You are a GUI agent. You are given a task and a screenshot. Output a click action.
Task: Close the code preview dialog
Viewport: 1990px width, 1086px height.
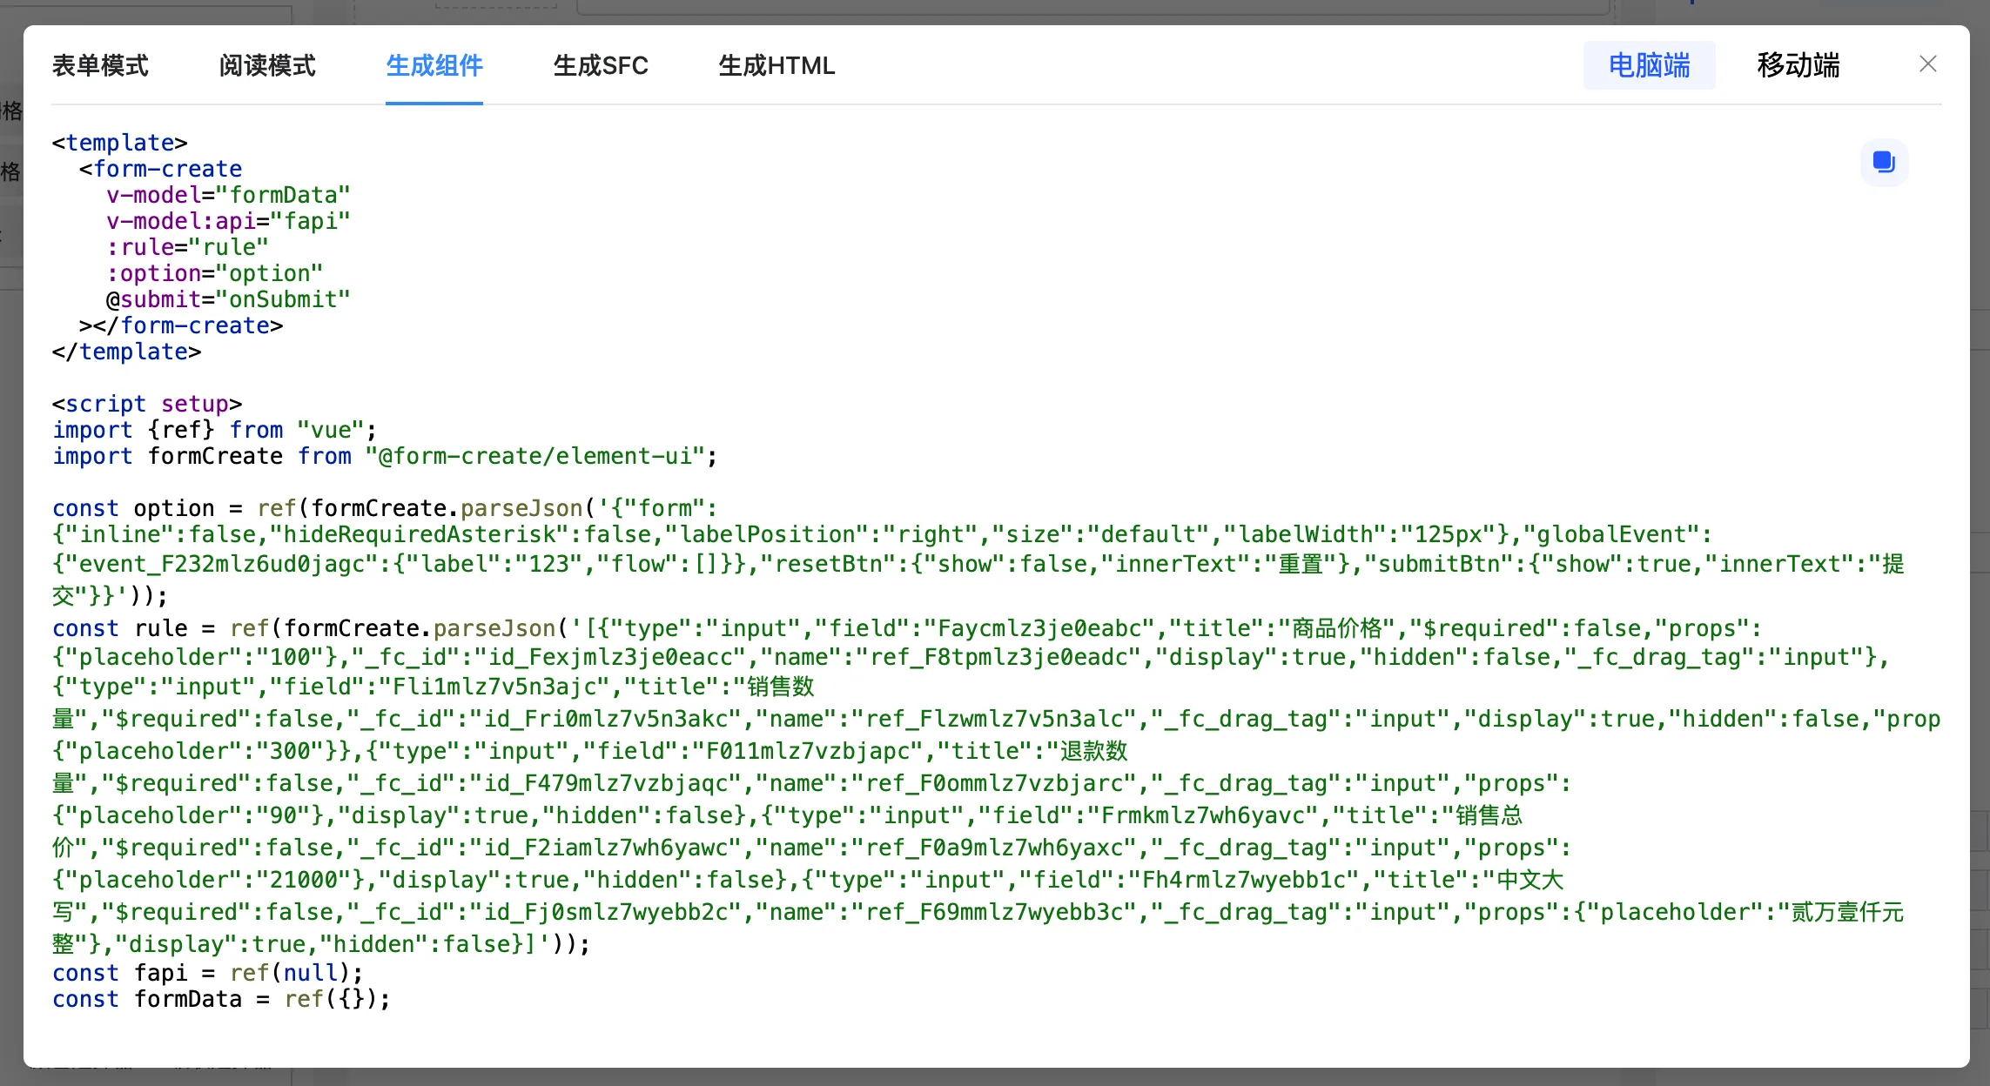pyautogui.click(x=1927, y=64)
